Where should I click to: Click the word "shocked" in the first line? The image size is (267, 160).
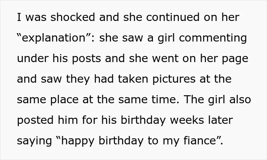[73, 17]
